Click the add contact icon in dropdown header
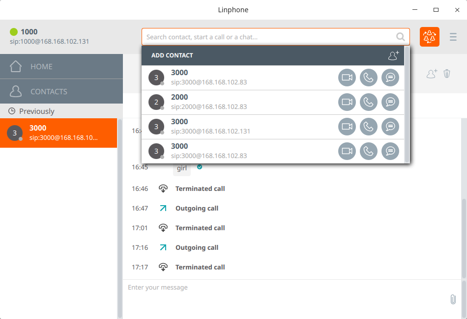Image resolution: width=467 pixels, height=319 pixels. tap(393, 55)
